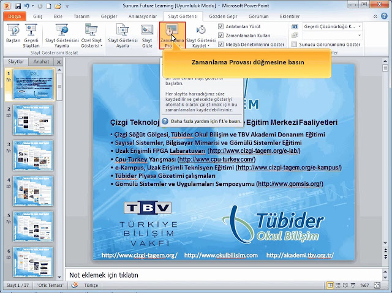Select slide 1 thumbnail
Image resolution: width=392 pixels, height=293 pixels.
click(x=33, y=84)
